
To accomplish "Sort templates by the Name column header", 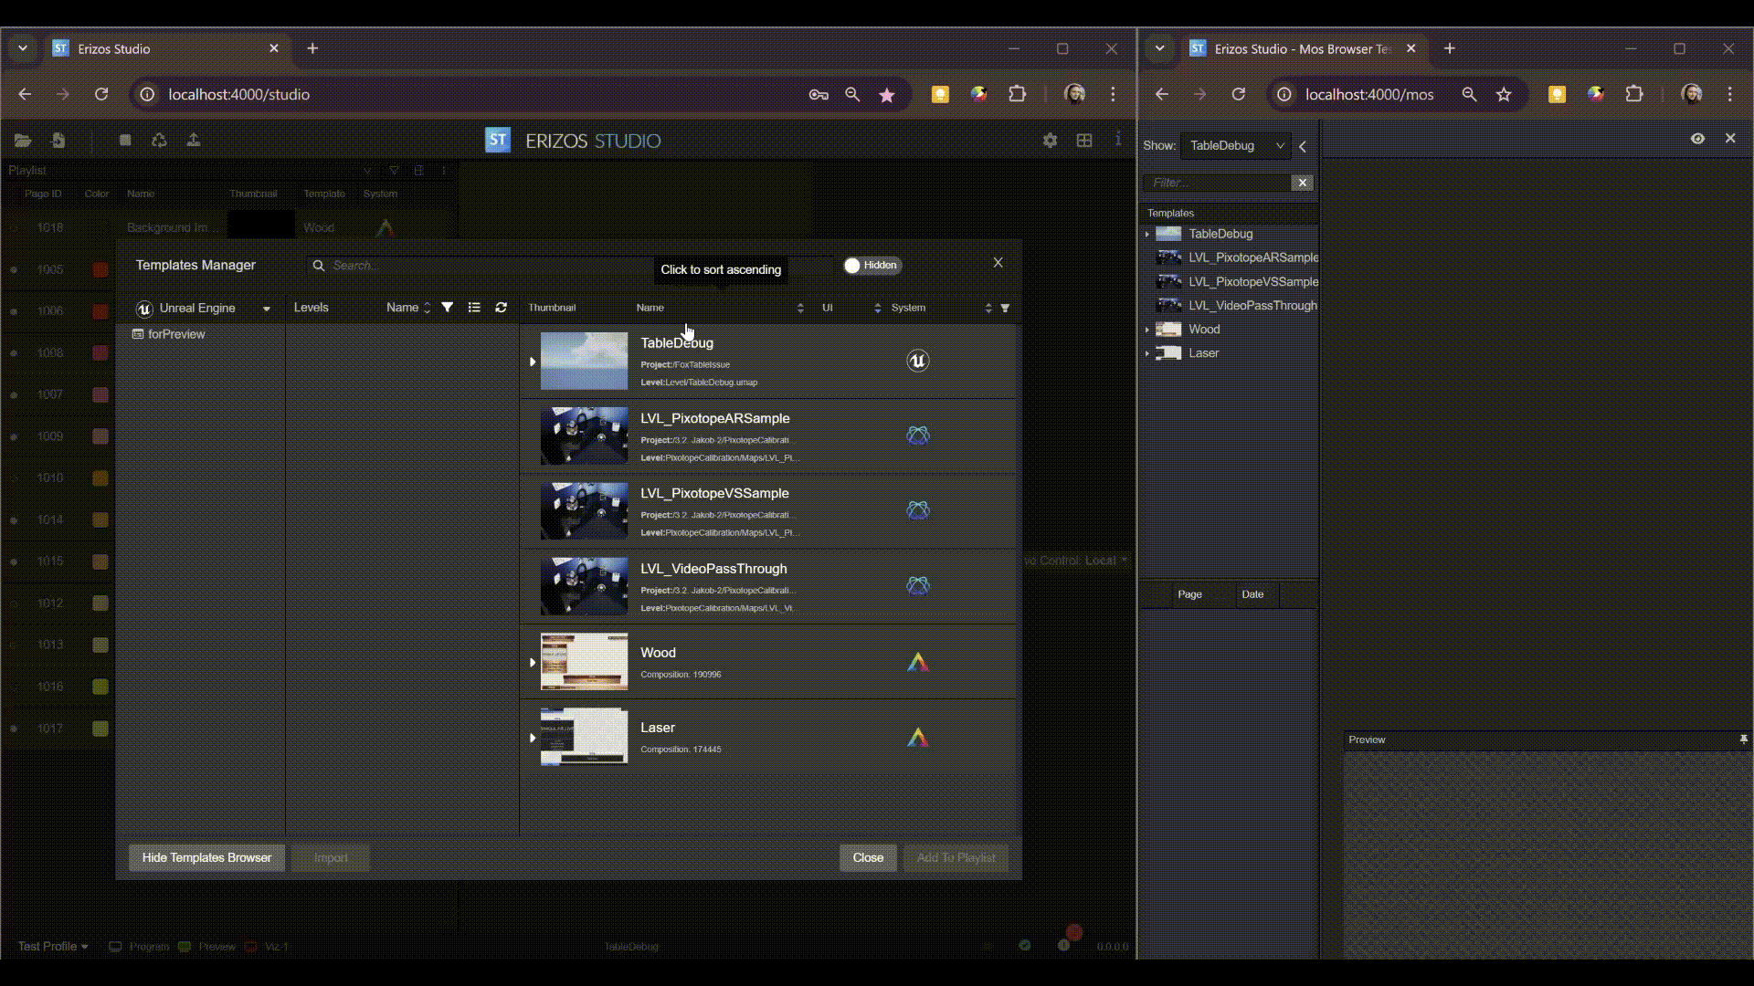I will click(720, 308).
